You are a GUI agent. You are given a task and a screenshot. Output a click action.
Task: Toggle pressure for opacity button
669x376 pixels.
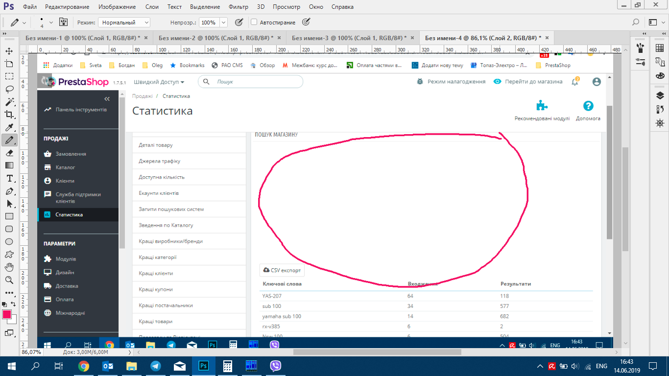[x=239, y=22]
